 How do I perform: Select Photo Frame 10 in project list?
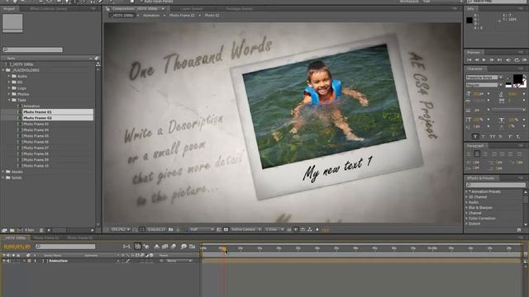[36, 166]
